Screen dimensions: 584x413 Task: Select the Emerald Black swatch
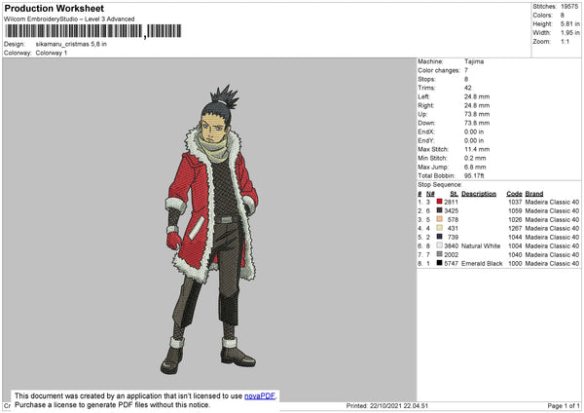(440, 263)
